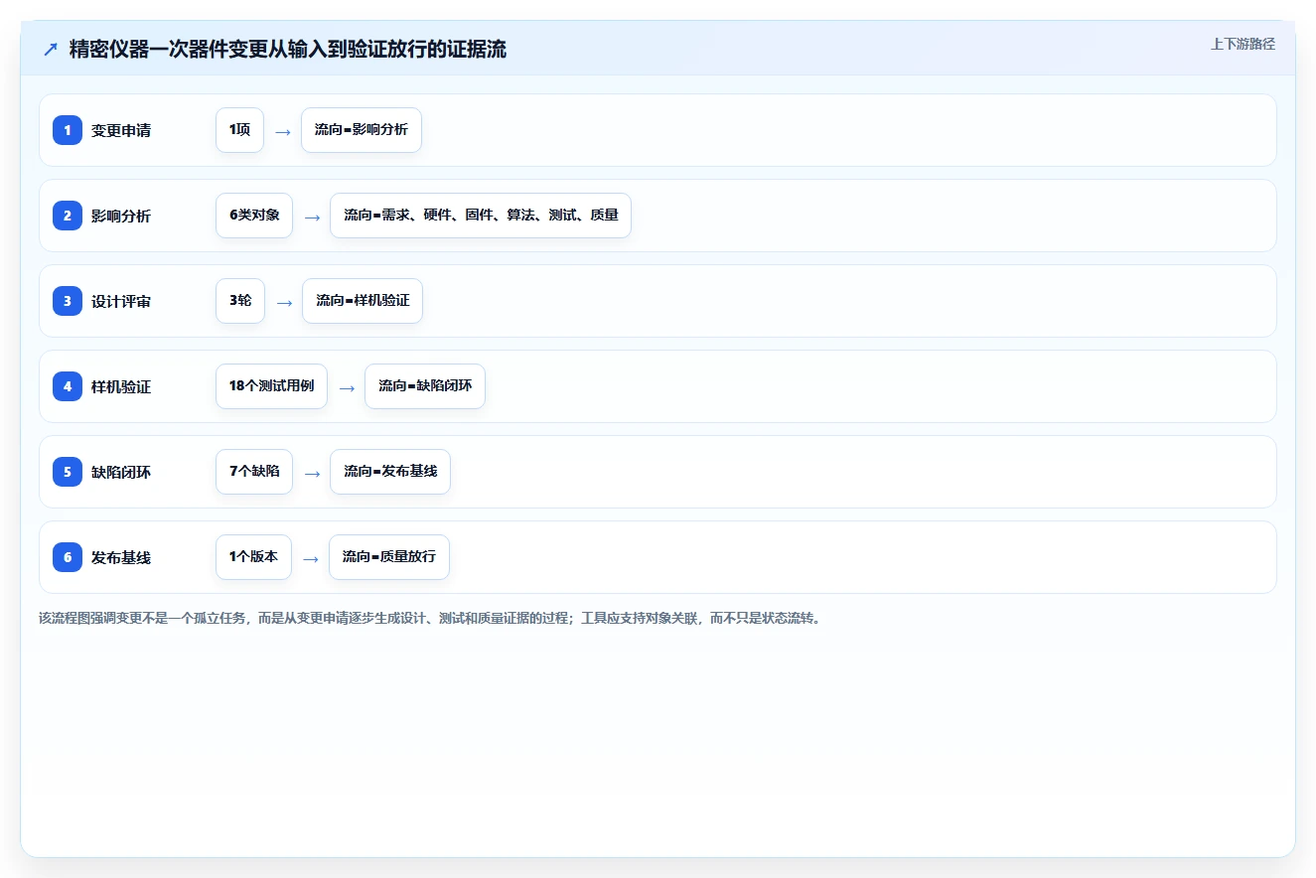Select the 1个版本 chip
This screenshot has height=878, width=1316.
coord(253,557)
